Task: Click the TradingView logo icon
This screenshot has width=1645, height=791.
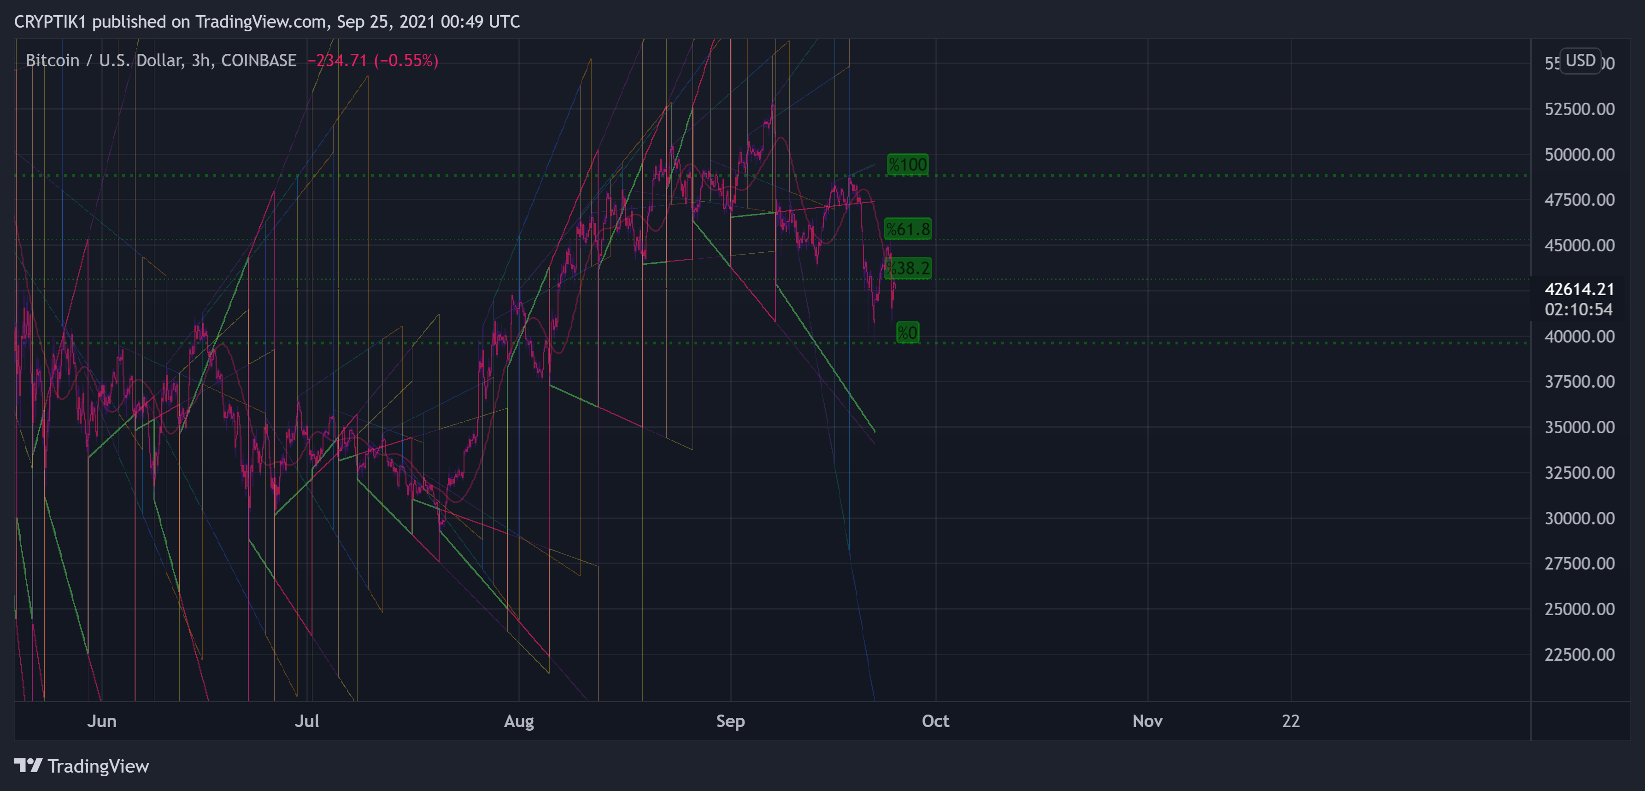Action: pos(28,765)
